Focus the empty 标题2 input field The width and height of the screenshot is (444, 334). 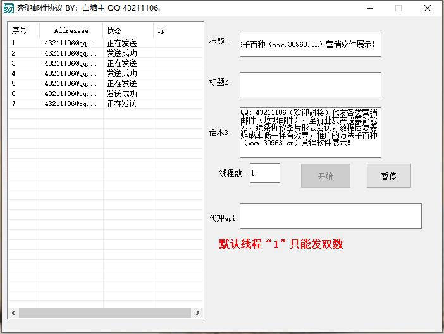pos(311,85)
